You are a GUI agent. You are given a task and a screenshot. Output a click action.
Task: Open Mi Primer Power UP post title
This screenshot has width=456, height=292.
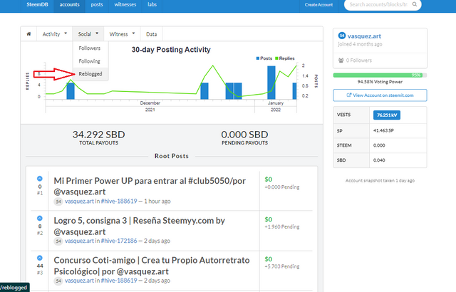coord(150,187)
